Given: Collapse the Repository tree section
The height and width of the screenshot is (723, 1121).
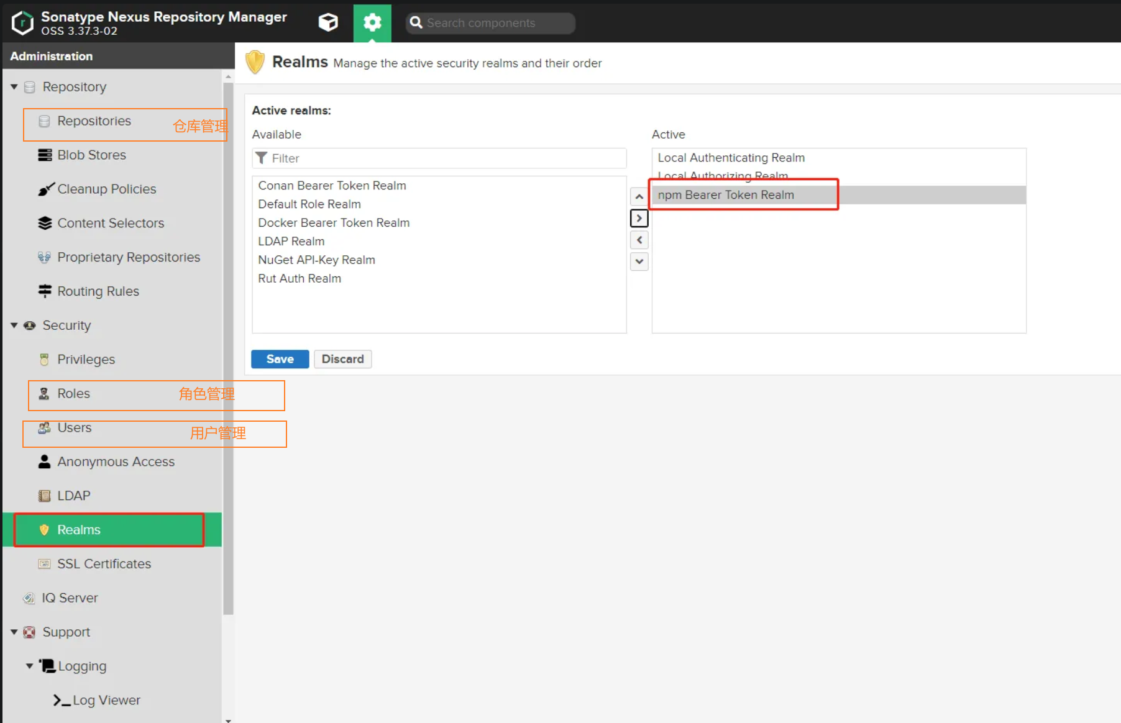Looking at the screenshot, I should [x=14, y=87].
